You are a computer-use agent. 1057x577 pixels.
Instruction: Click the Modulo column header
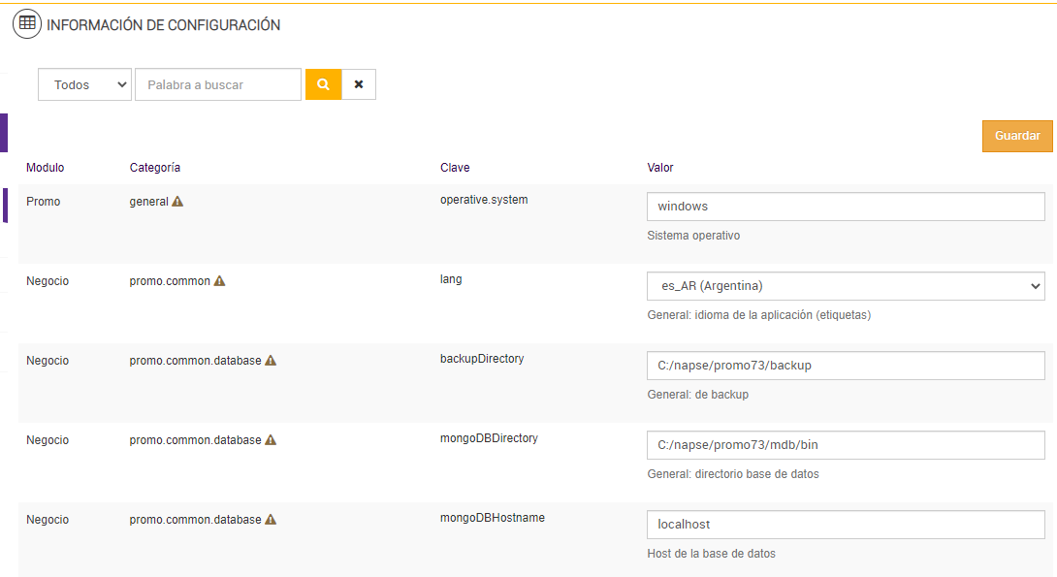click(x=46, y=168)
